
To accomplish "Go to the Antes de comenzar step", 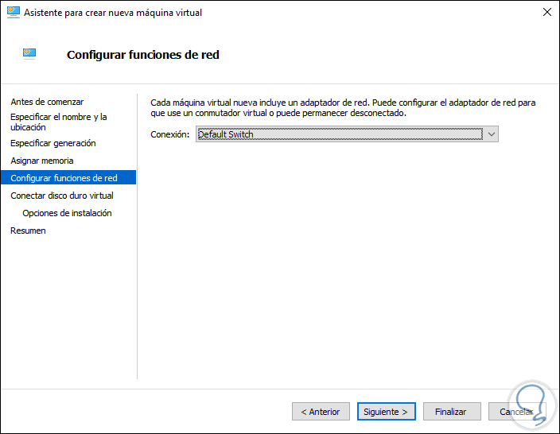I will [x=47, y=102].
